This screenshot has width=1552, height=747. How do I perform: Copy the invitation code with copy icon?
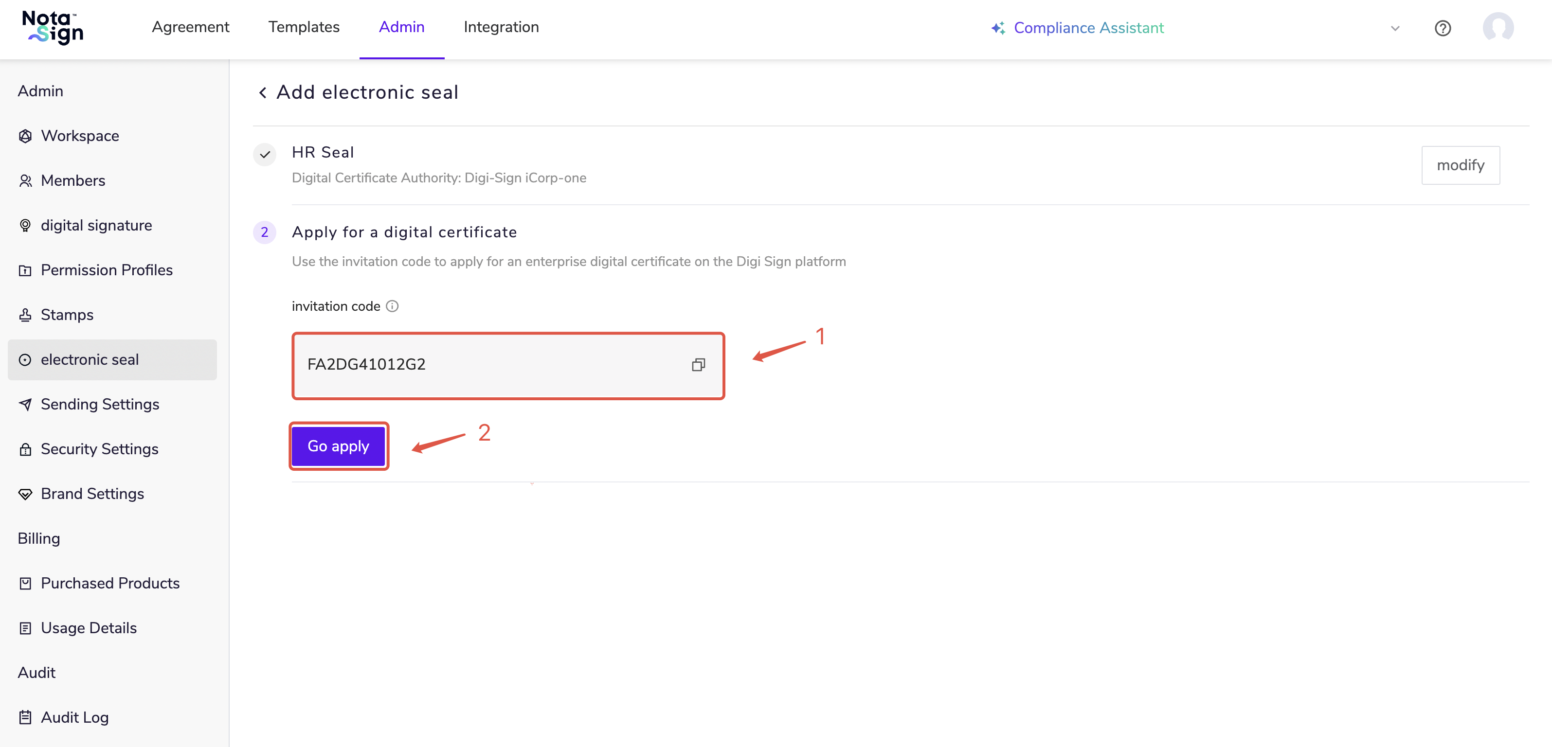coord(698,364)
